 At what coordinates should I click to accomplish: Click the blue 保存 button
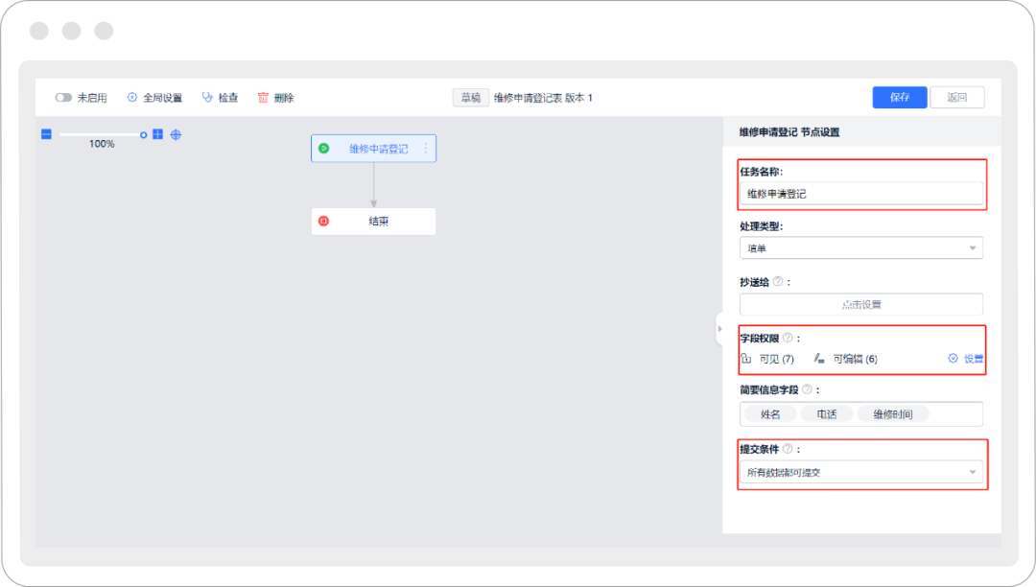(899, 98)
